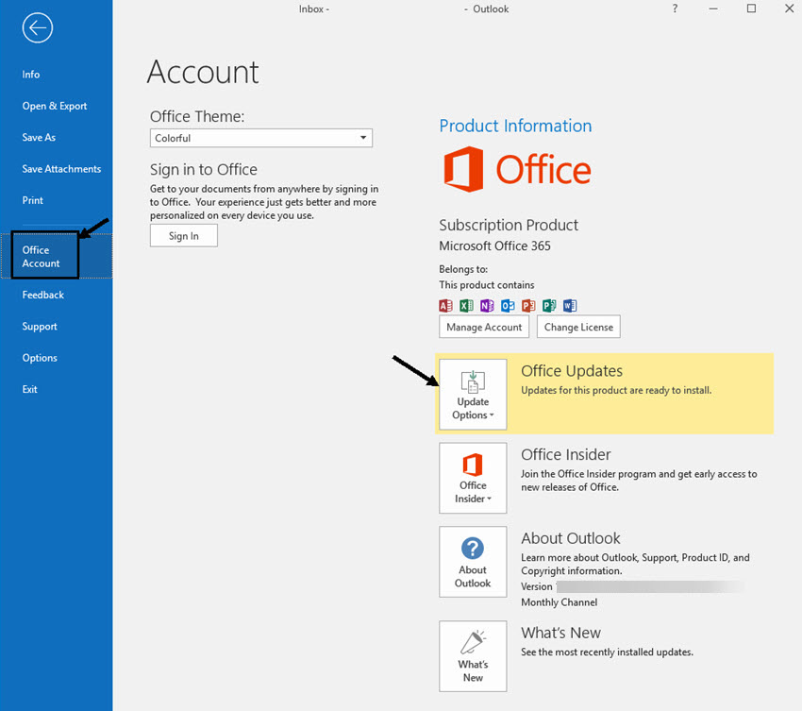Click the Publisher app icon
The image size is (802, 711).
coord(549,306)
